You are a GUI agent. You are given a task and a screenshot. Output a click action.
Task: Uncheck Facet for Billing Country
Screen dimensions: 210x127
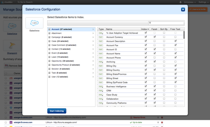154,70
